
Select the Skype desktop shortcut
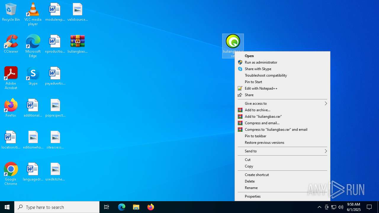point(33,76)
